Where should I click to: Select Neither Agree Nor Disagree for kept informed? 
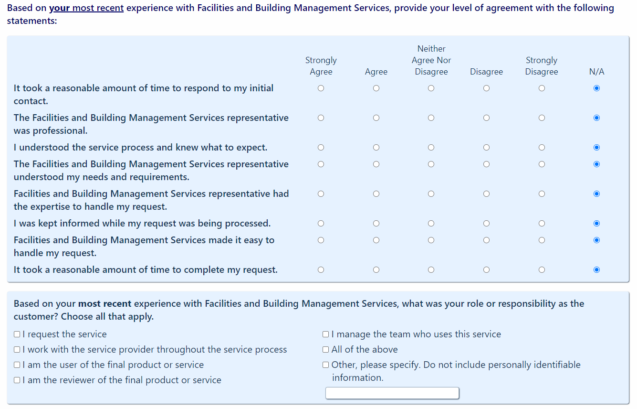(431, 224)
